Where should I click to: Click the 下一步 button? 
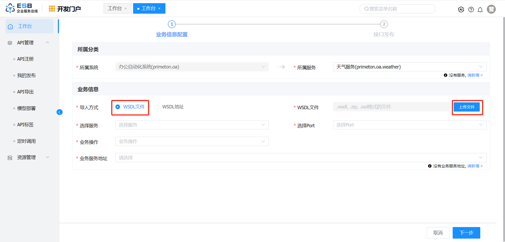tap(466, 233)
